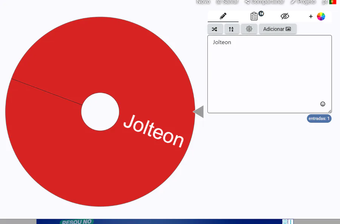Click Novo in the top menu

pyautogui.click(x=203, y=2)
